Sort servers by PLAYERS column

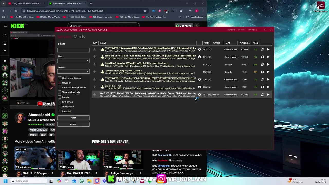point(244,43)
